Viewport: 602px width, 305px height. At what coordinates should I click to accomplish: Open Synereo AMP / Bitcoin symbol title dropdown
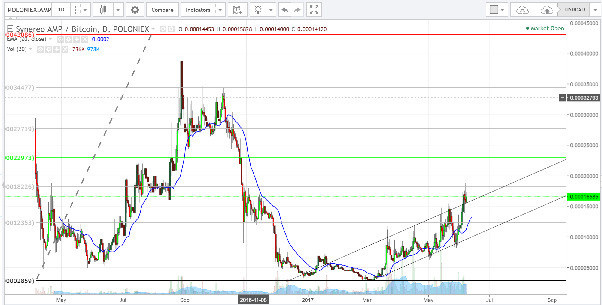click(x=153, y=29)
